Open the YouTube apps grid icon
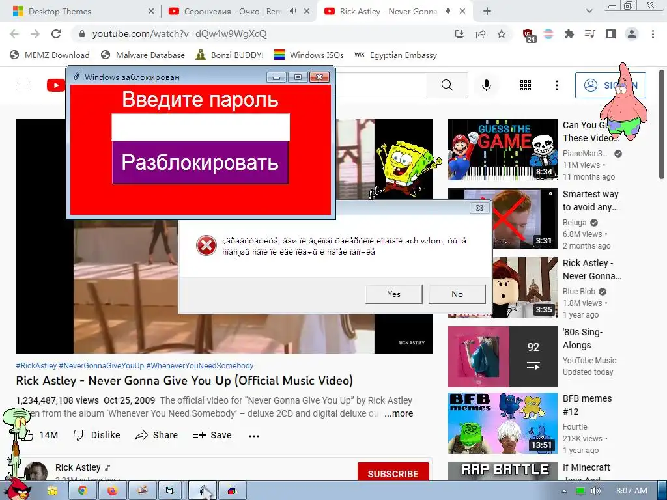The height and width of the screenshot is (500, 667). coord(526,85)
